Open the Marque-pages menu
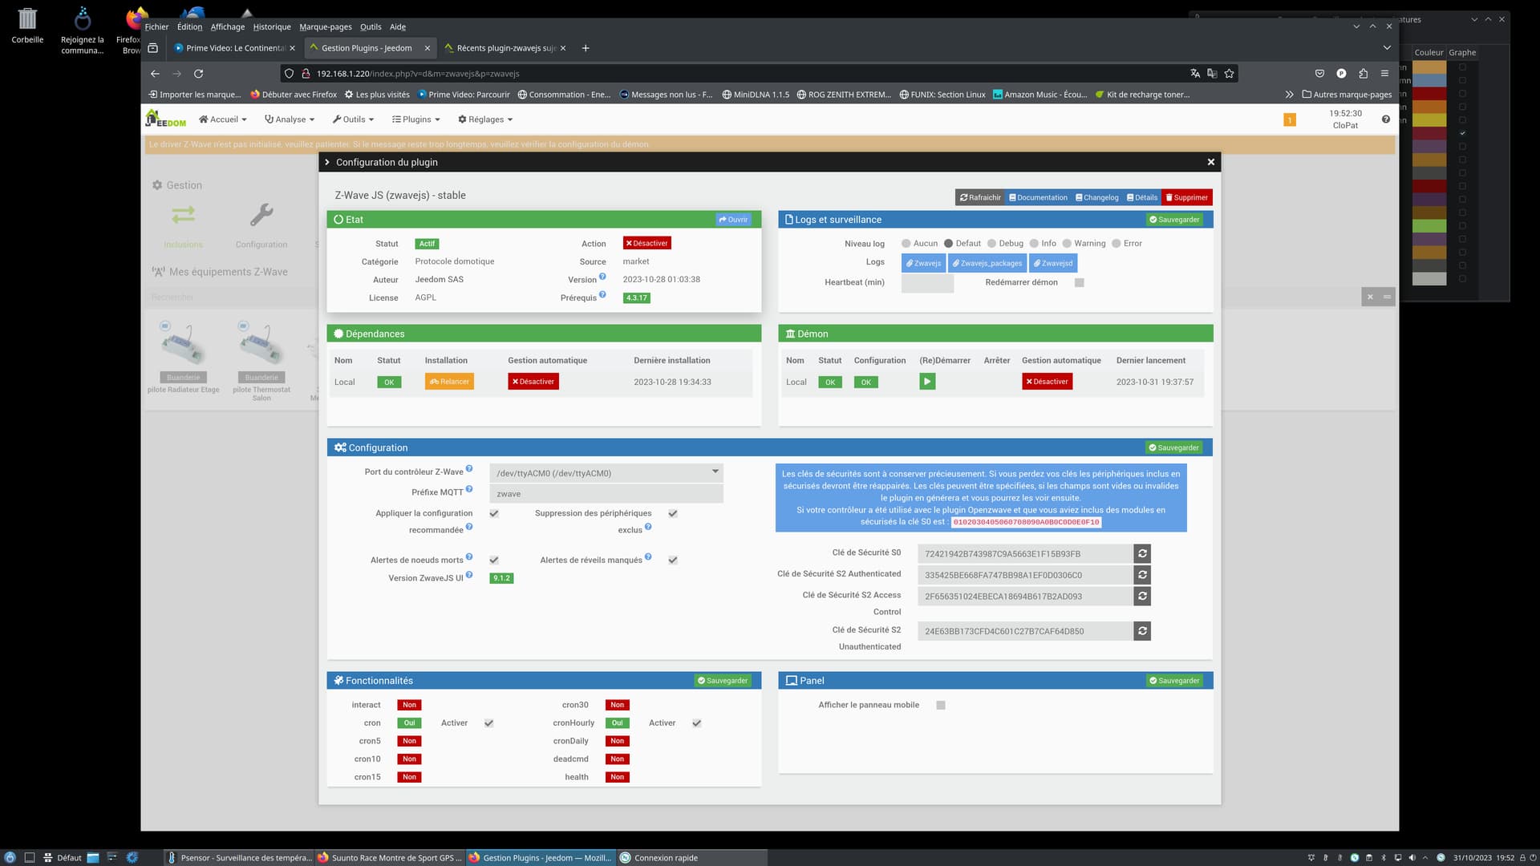The width and height of the screenshot is (1540, 866). 326,26
